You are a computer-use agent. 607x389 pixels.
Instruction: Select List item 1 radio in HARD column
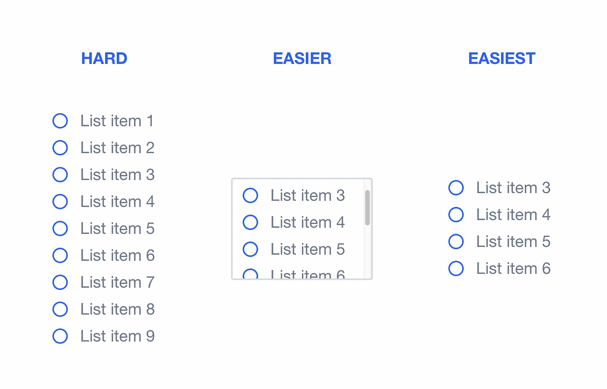60,121
